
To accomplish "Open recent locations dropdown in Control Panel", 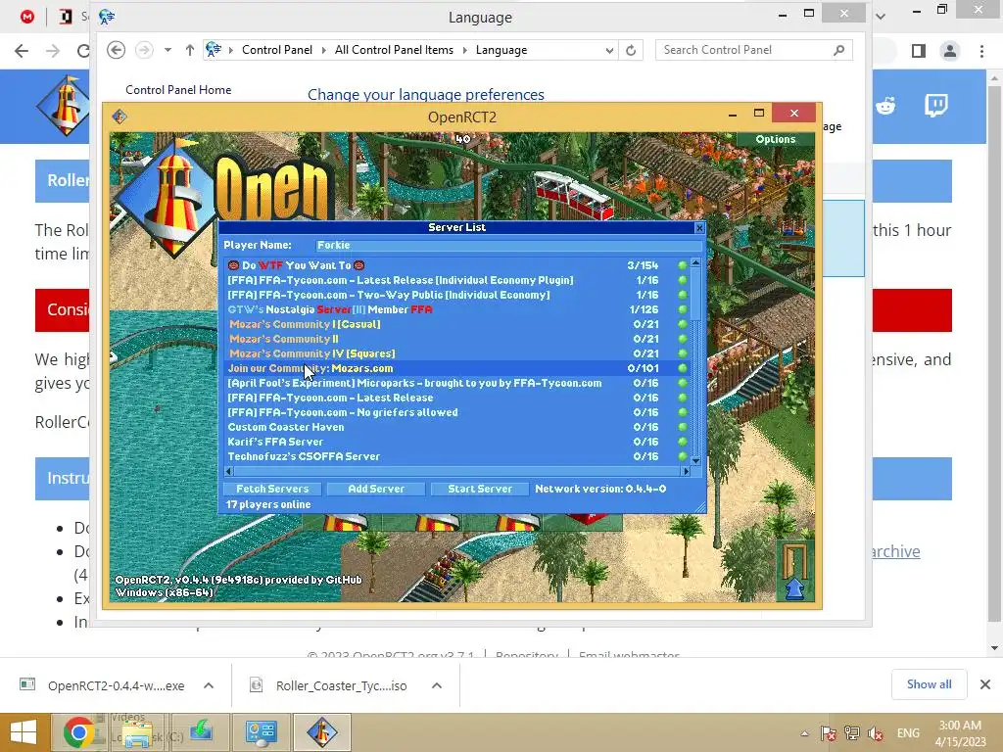I will (167, 50).
